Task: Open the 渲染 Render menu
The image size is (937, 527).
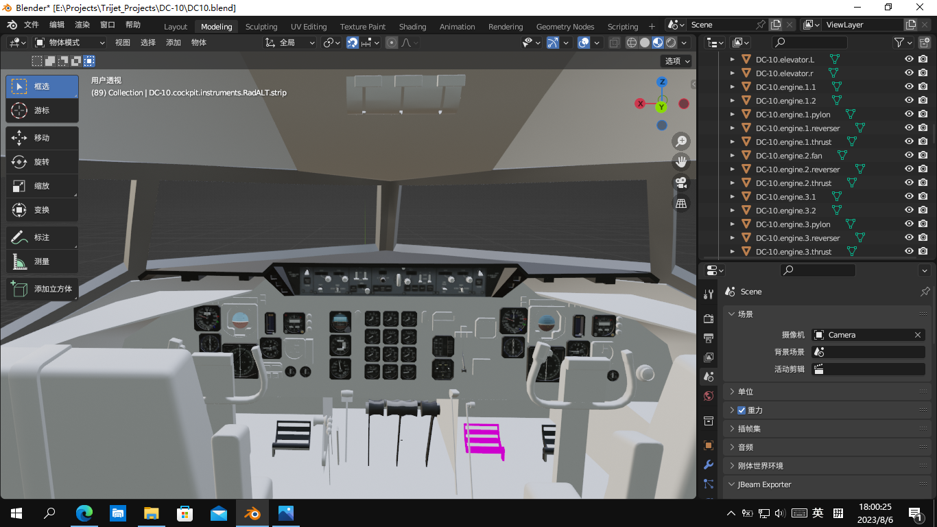Action: pos(82,25)
